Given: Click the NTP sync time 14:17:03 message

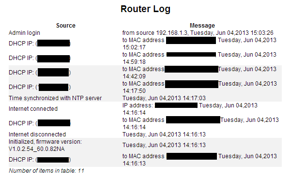Looking at the screenshot, I should point(164,98).
